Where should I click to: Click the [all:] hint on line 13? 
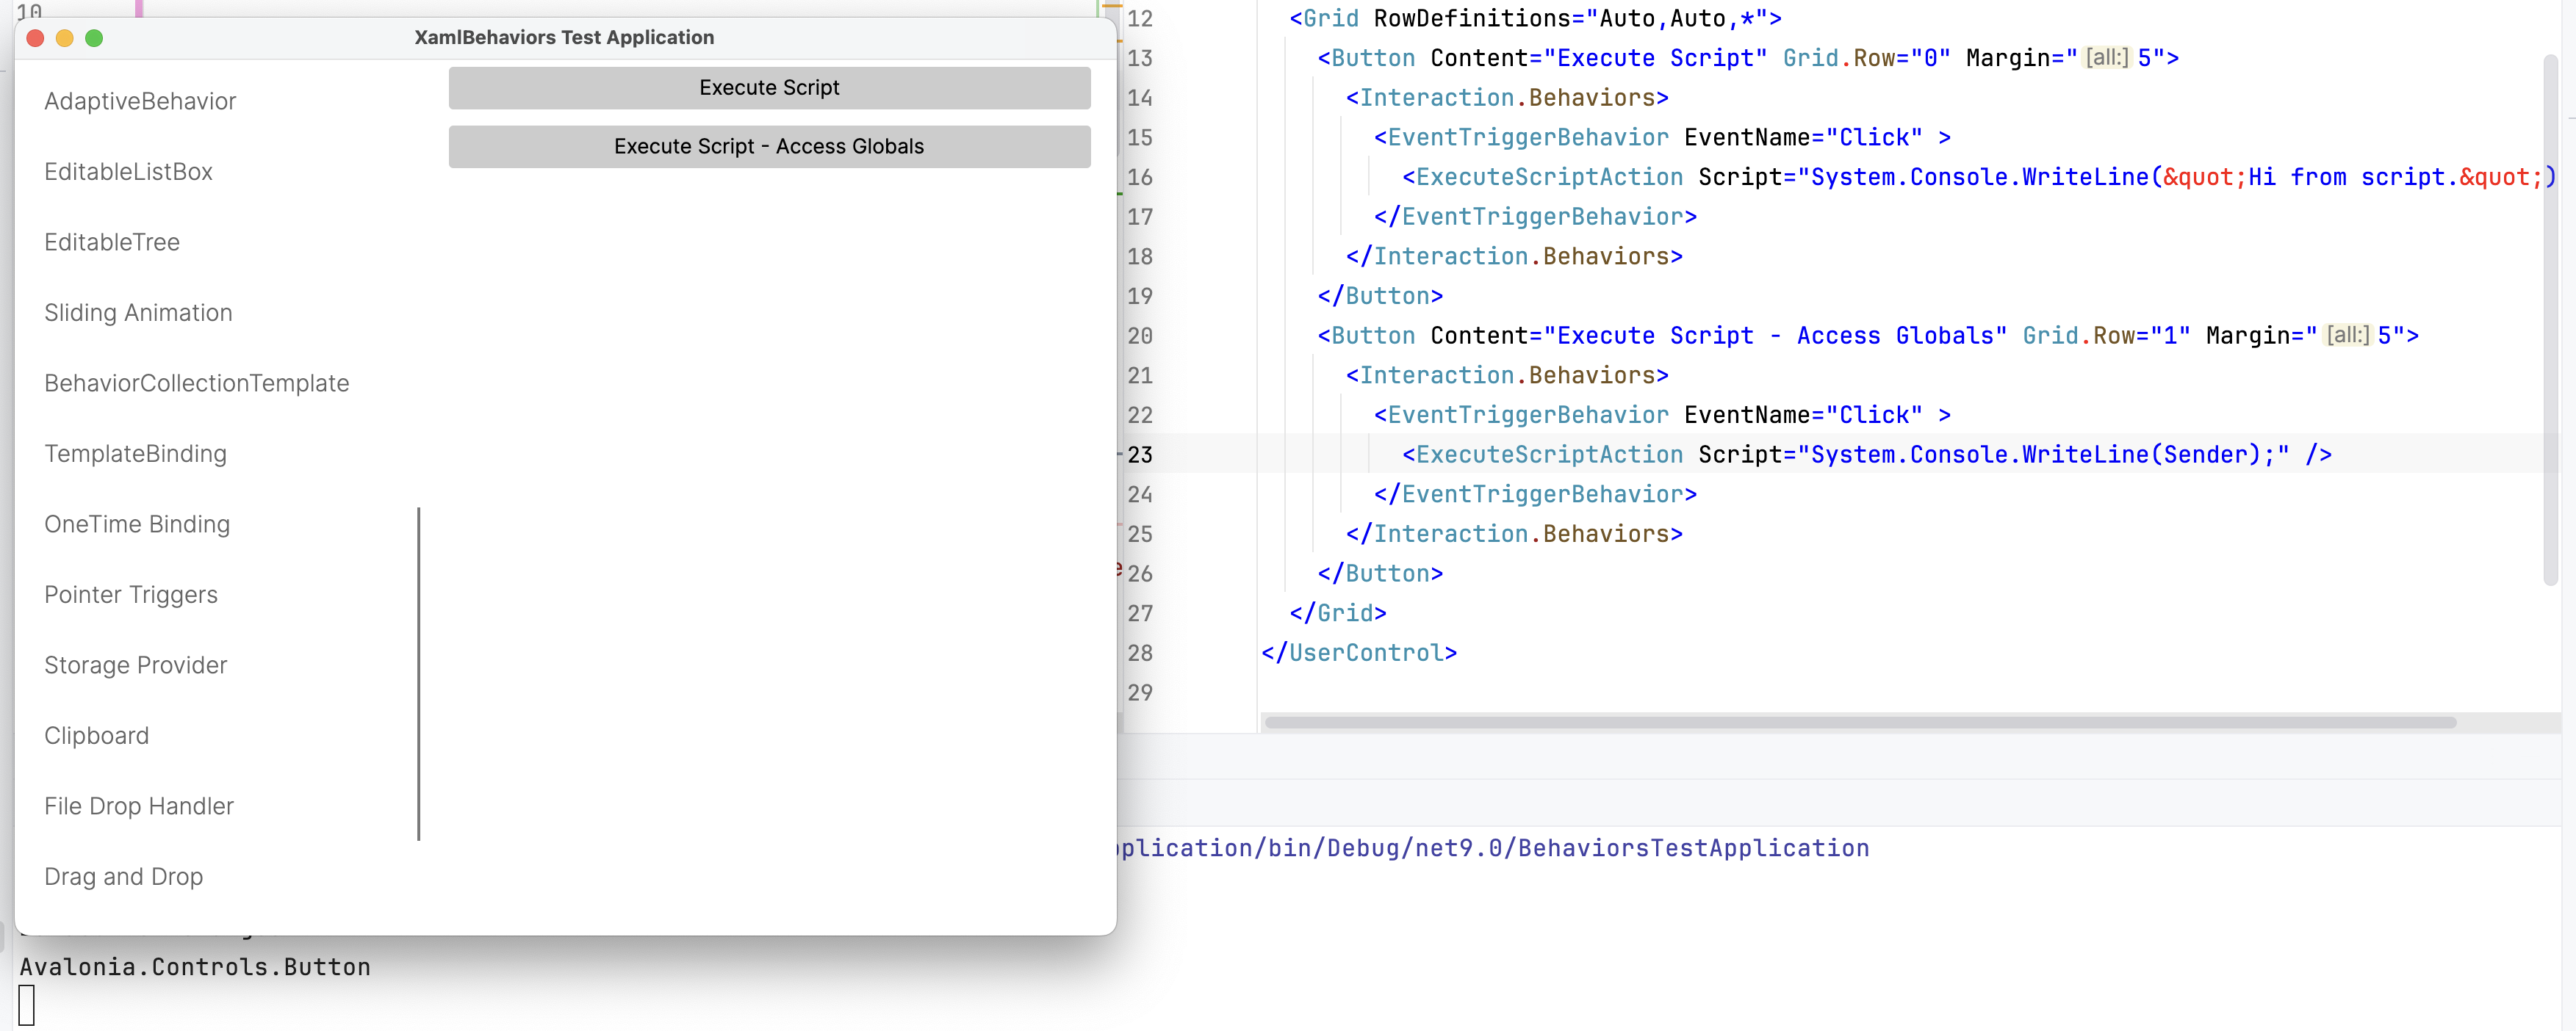coord(2107,58)
